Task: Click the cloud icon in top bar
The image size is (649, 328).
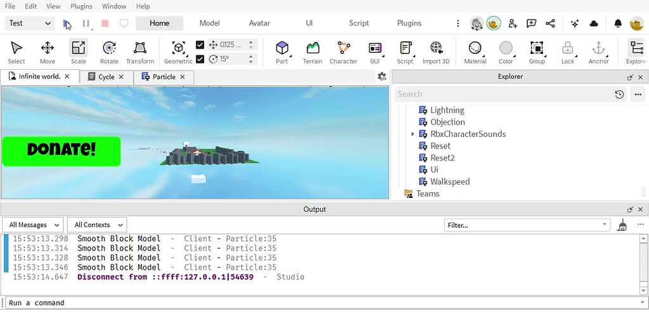Action: tap(594, 23)
